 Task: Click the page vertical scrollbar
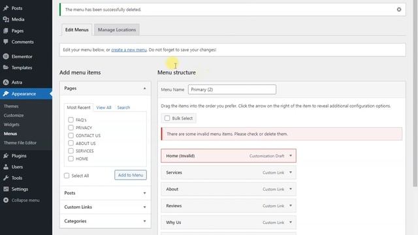[415, 93]
